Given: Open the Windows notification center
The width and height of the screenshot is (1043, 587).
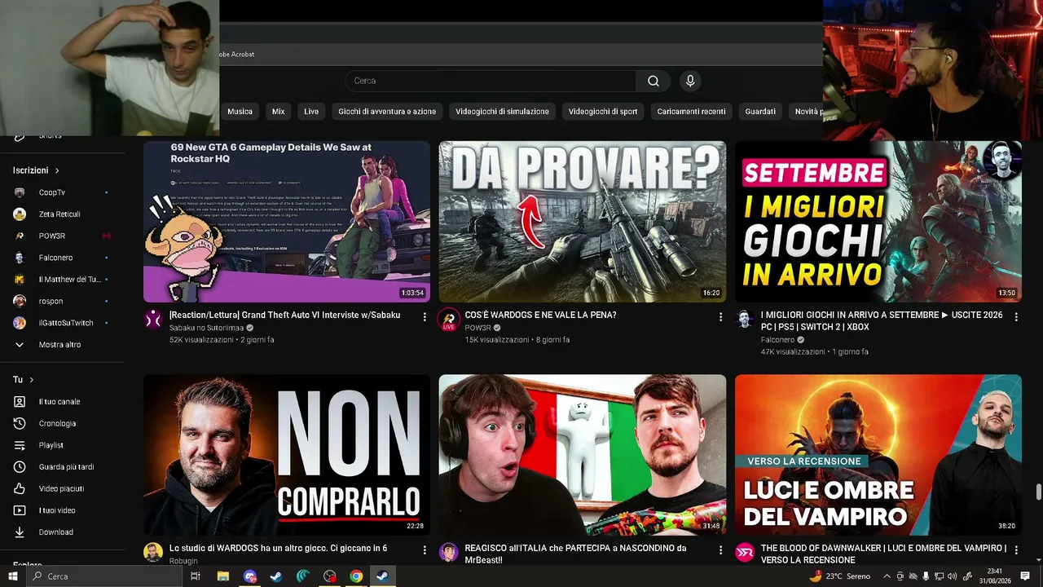Looking at the screenshot, I should (x=1025, y=576).
